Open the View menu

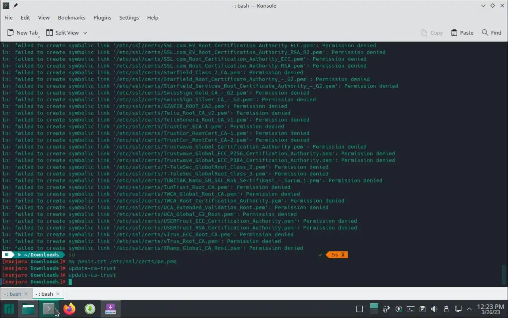pyautogui.click(x=44, y=17)
